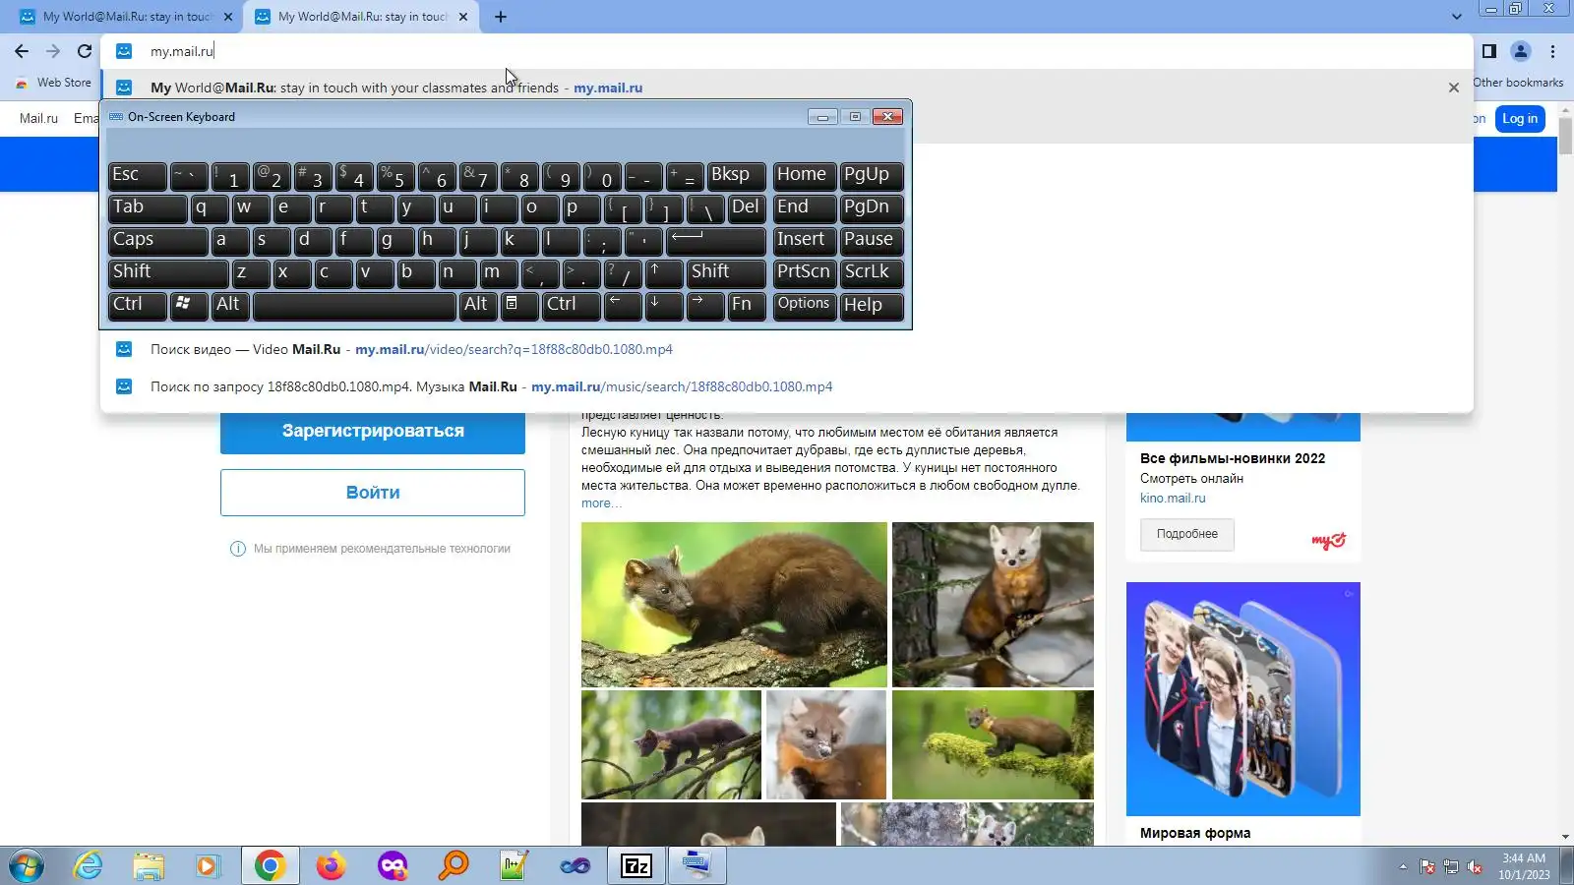Toggle Caps on the On-Screen Keyboard
Screen dimensions: 1574x885
point(157,241)
